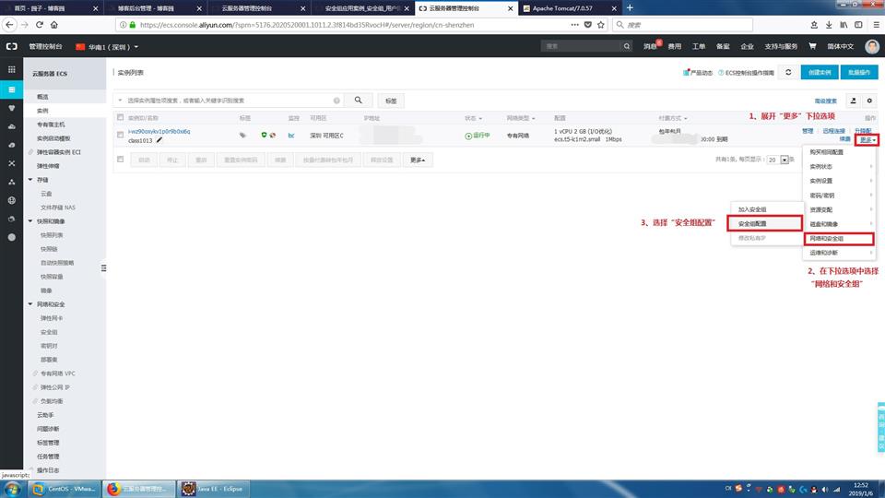The width and height of the screenshot is (885, 498).
Task: Collapse the 快照和镜像 sidebar group
Action: pyautogui.click(x=30, y=221)
